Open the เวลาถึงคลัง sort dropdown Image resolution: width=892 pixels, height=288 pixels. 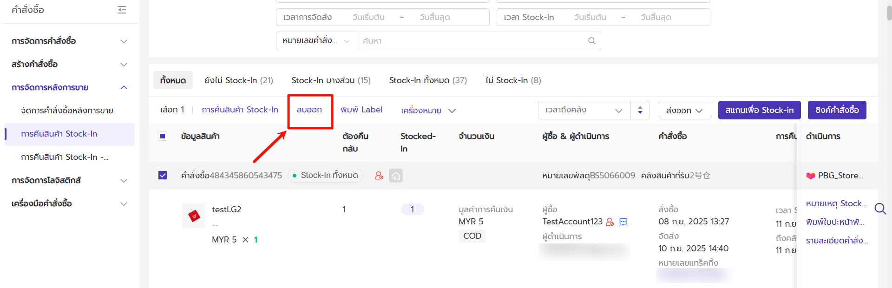pos(584,110)
